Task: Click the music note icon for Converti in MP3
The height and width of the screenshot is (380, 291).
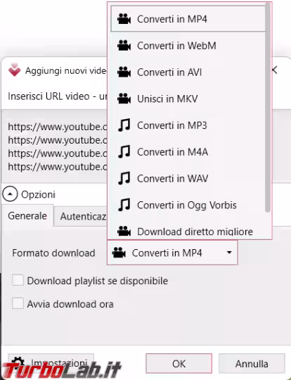Action: 124,125
